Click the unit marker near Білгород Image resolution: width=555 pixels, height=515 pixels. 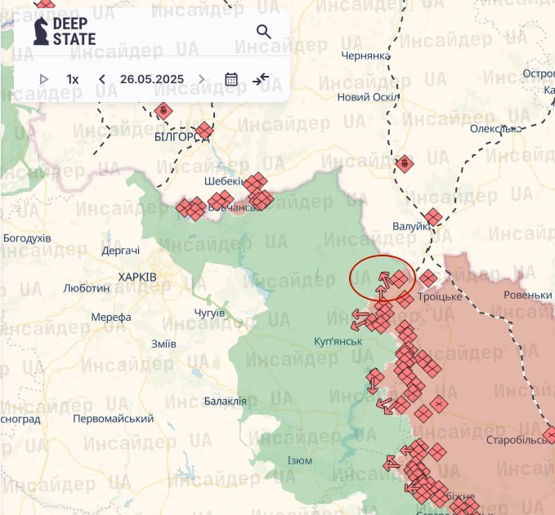[x=204, y=130]
